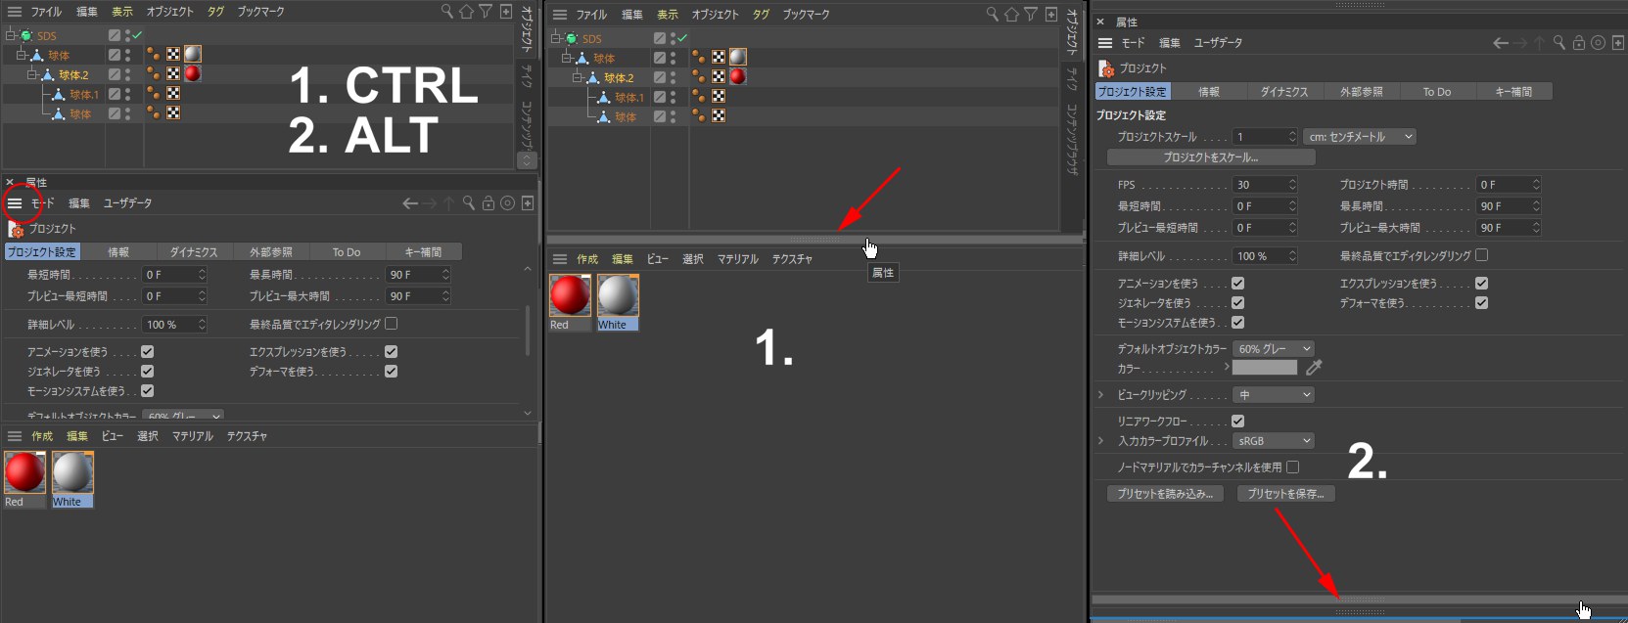The width and height of the screenshot is (1628, 623).
Task: Enable ノードマテリアルでカラーチャンネルを使用 checkbox
Action: [1292, 467]
